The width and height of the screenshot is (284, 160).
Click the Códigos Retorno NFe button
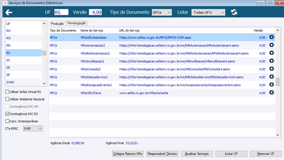pos(128,154)
